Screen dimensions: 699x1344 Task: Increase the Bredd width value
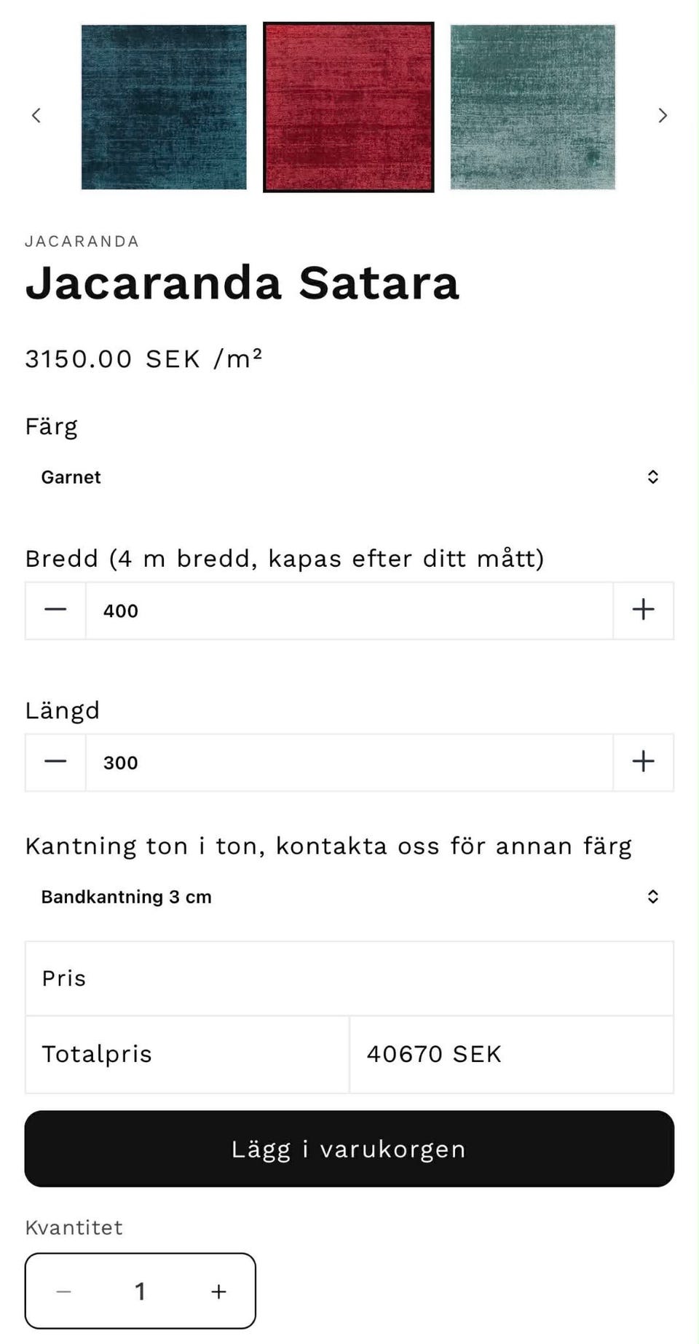[x=643, y=610]
